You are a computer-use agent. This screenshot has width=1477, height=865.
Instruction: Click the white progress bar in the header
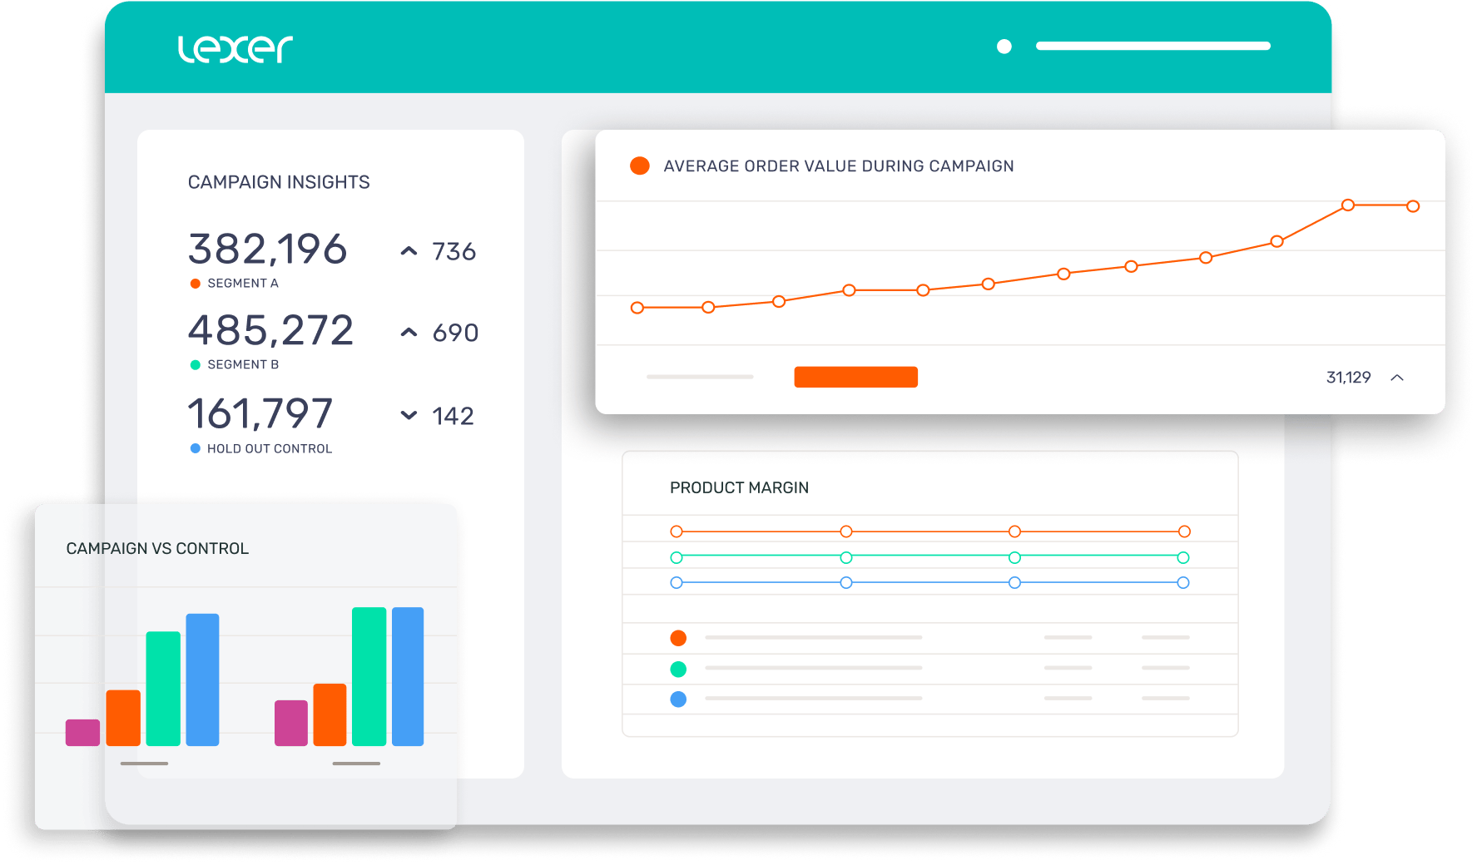click(x=1152, y=47)
